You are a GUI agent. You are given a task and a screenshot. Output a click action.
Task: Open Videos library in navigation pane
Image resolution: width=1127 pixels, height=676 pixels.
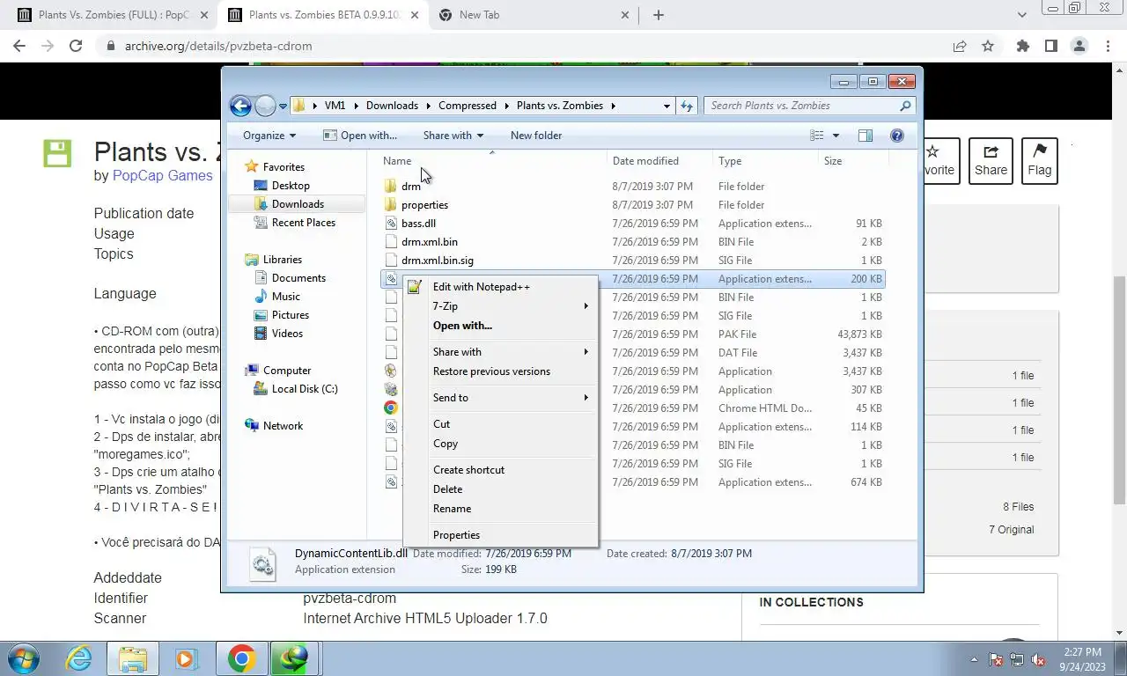pos(287,334)
